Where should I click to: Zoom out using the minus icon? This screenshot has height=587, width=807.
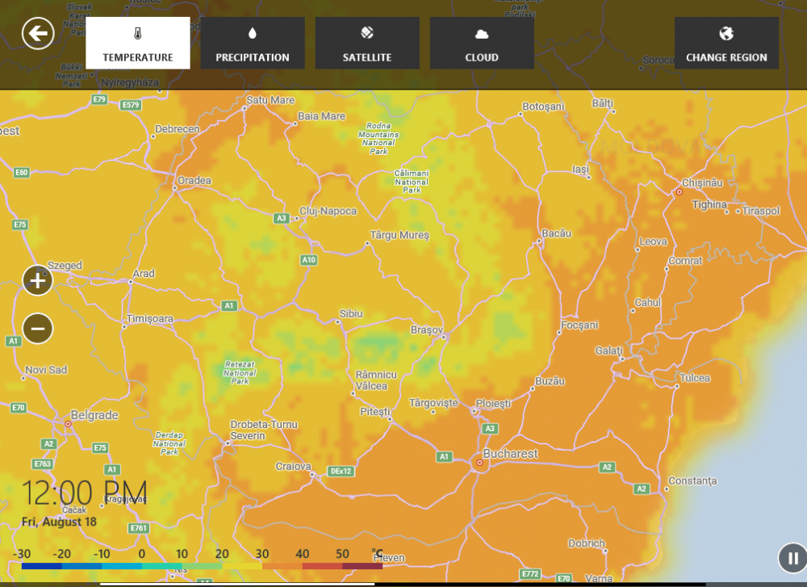37,329
